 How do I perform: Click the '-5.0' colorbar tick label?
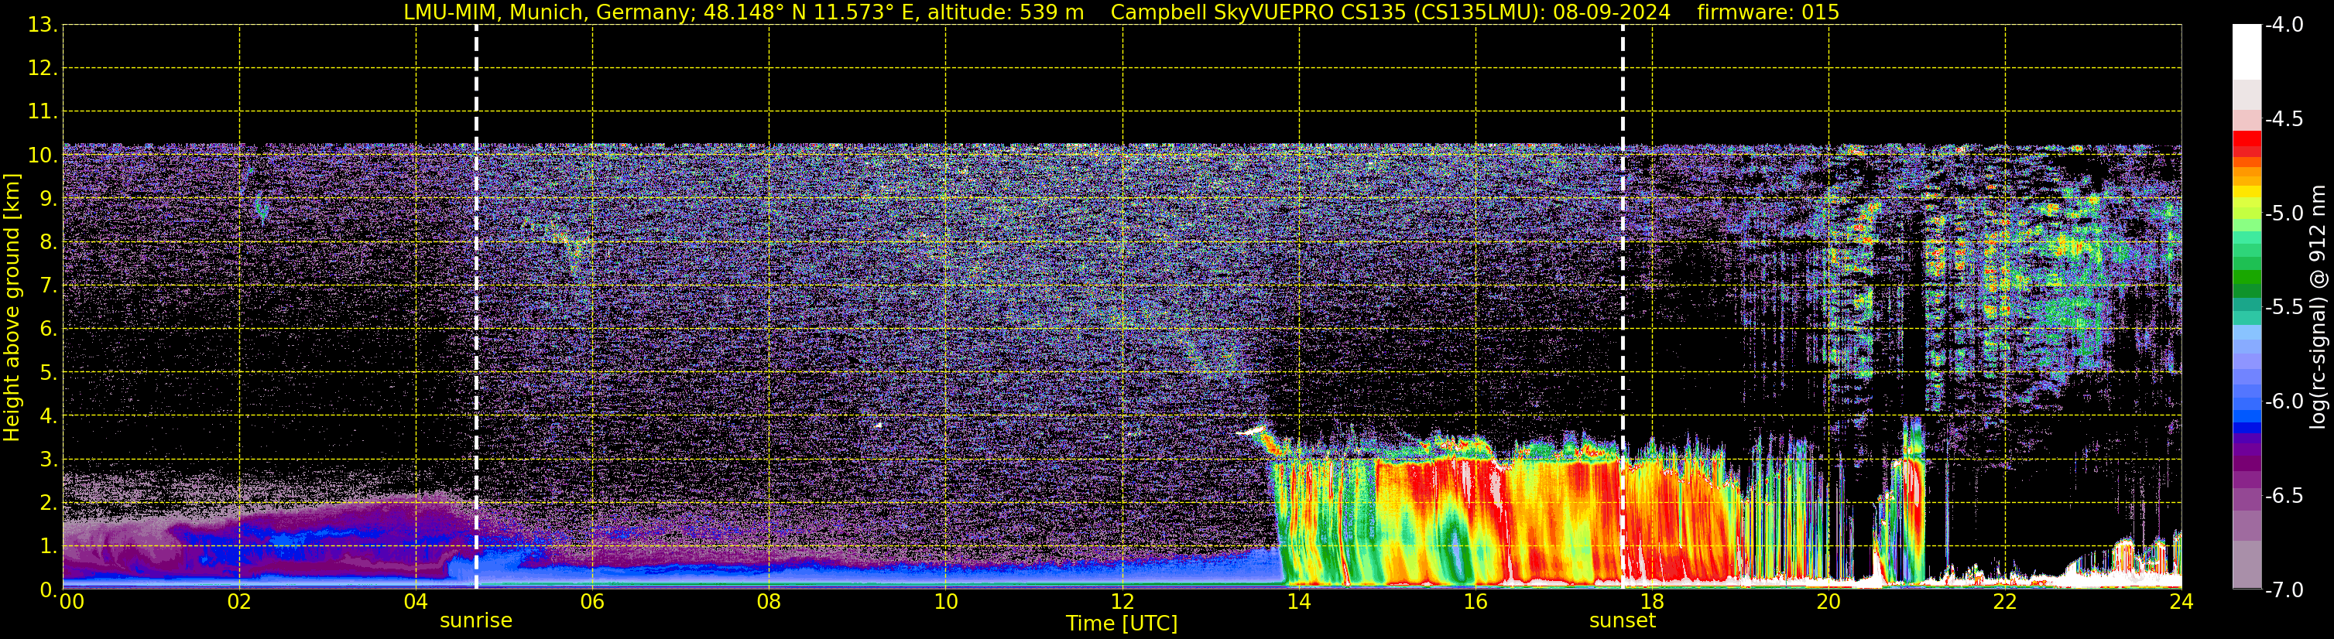tap(2284, 213)
